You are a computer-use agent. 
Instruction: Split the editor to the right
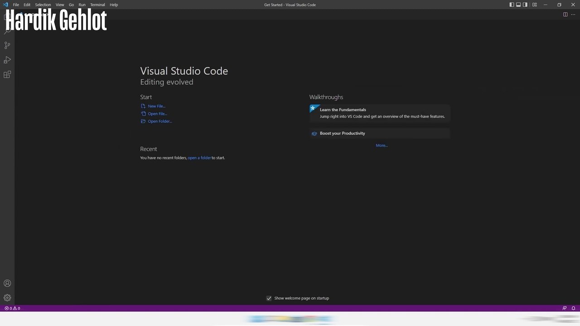point(565,14)
